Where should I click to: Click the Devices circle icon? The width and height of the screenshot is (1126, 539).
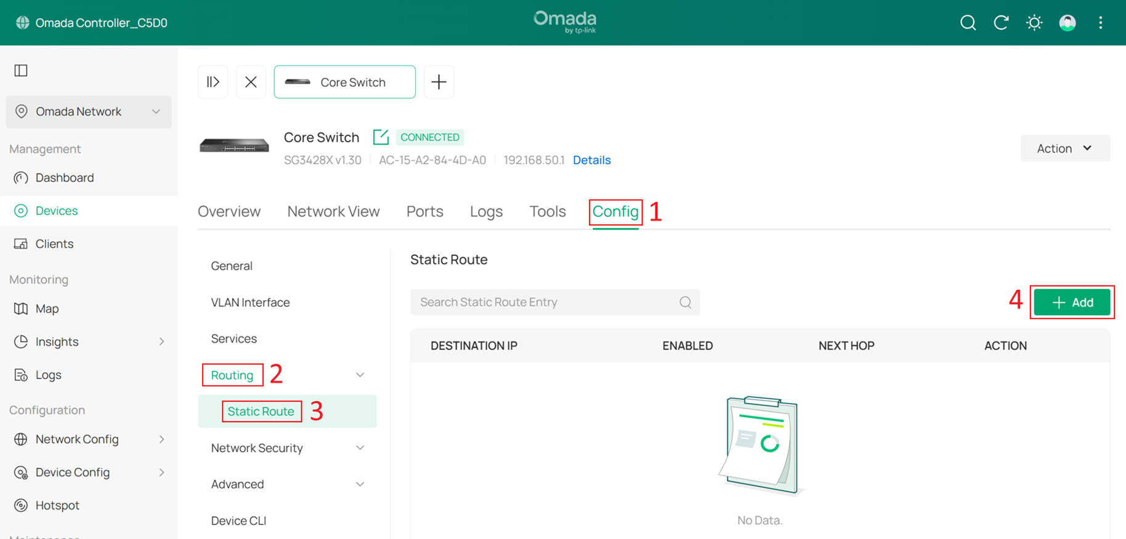(21, 210)
